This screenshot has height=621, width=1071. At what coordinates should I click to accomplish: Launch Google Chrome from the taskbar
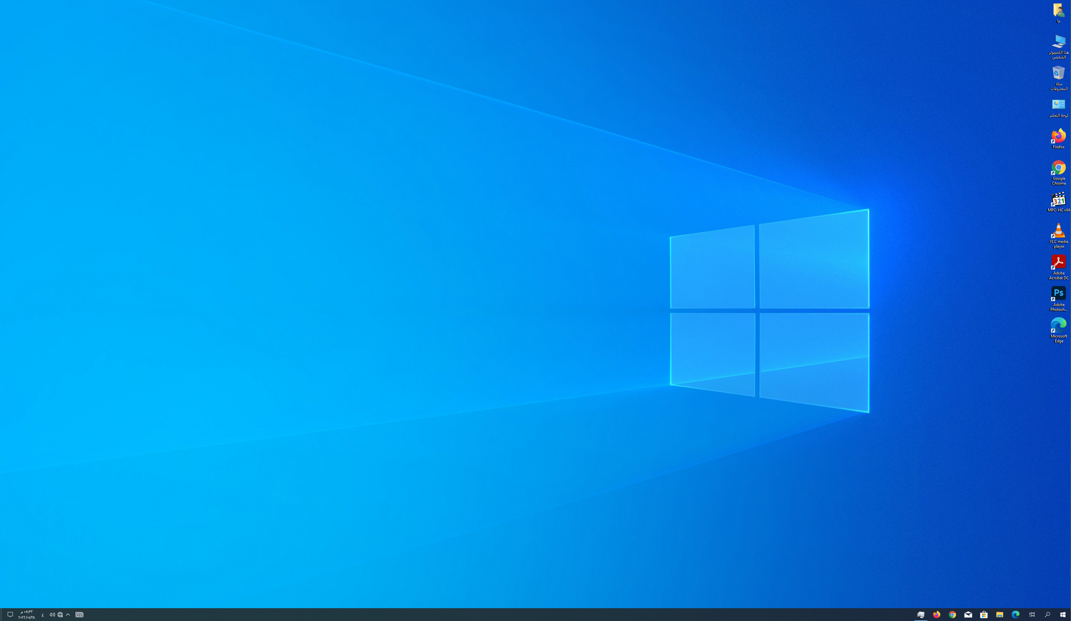point(952,615)
